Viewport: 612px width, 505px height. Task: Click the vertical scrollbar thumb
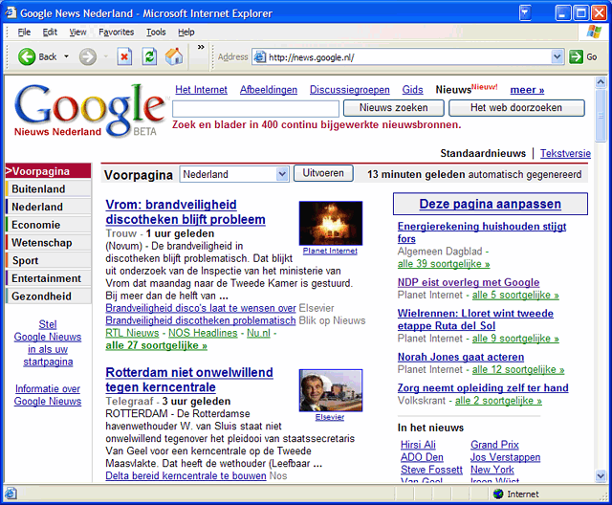601,115
